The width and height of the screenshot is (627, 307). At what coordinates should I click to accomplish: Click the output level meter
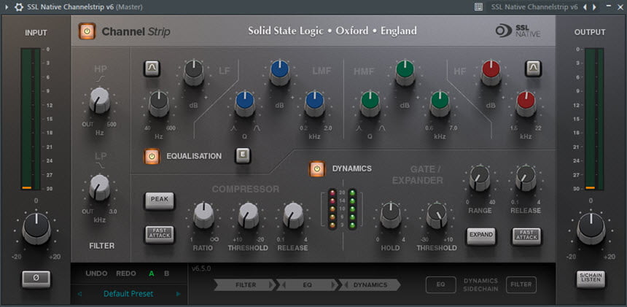[594, 119]
